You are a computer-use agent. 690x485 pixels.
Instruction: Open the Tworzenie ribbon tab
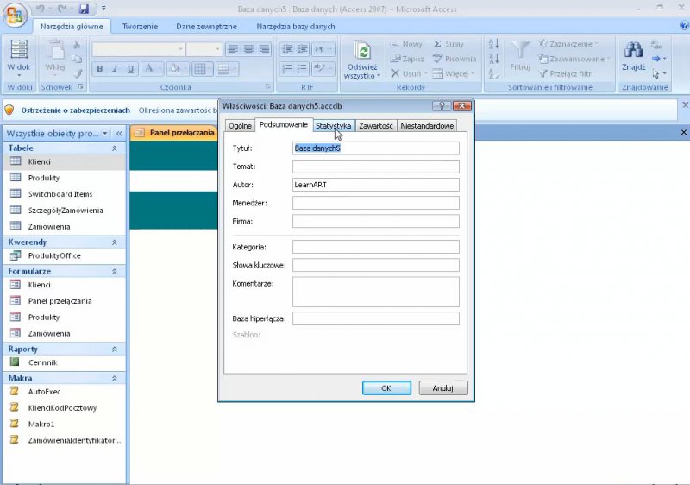pos(140,27)
